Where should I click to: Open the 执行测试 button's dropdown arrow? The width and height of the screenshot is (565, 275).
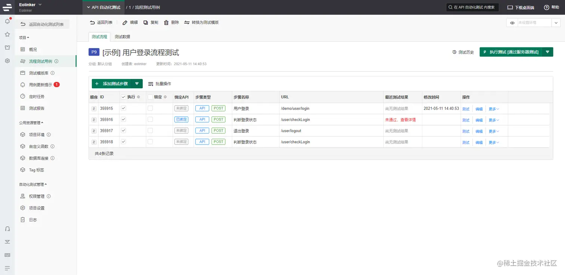548,52
